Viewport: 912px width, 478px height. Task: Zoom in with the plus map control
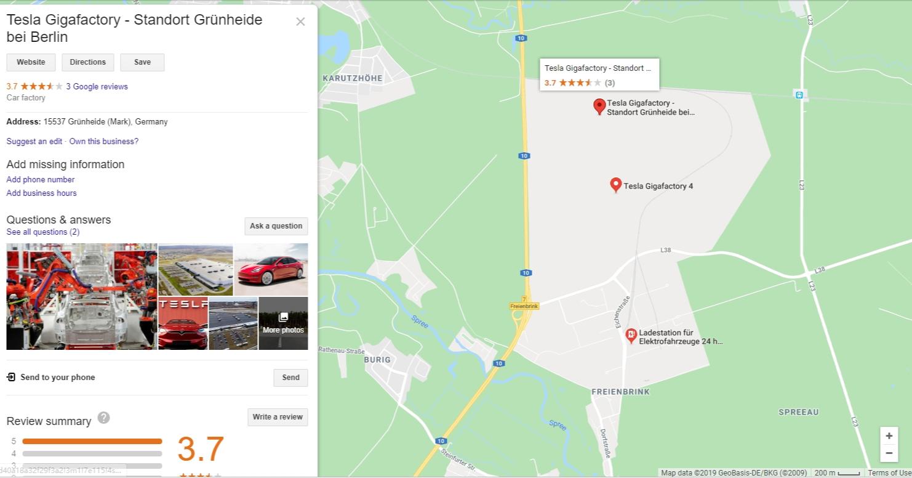coord(889,436)
